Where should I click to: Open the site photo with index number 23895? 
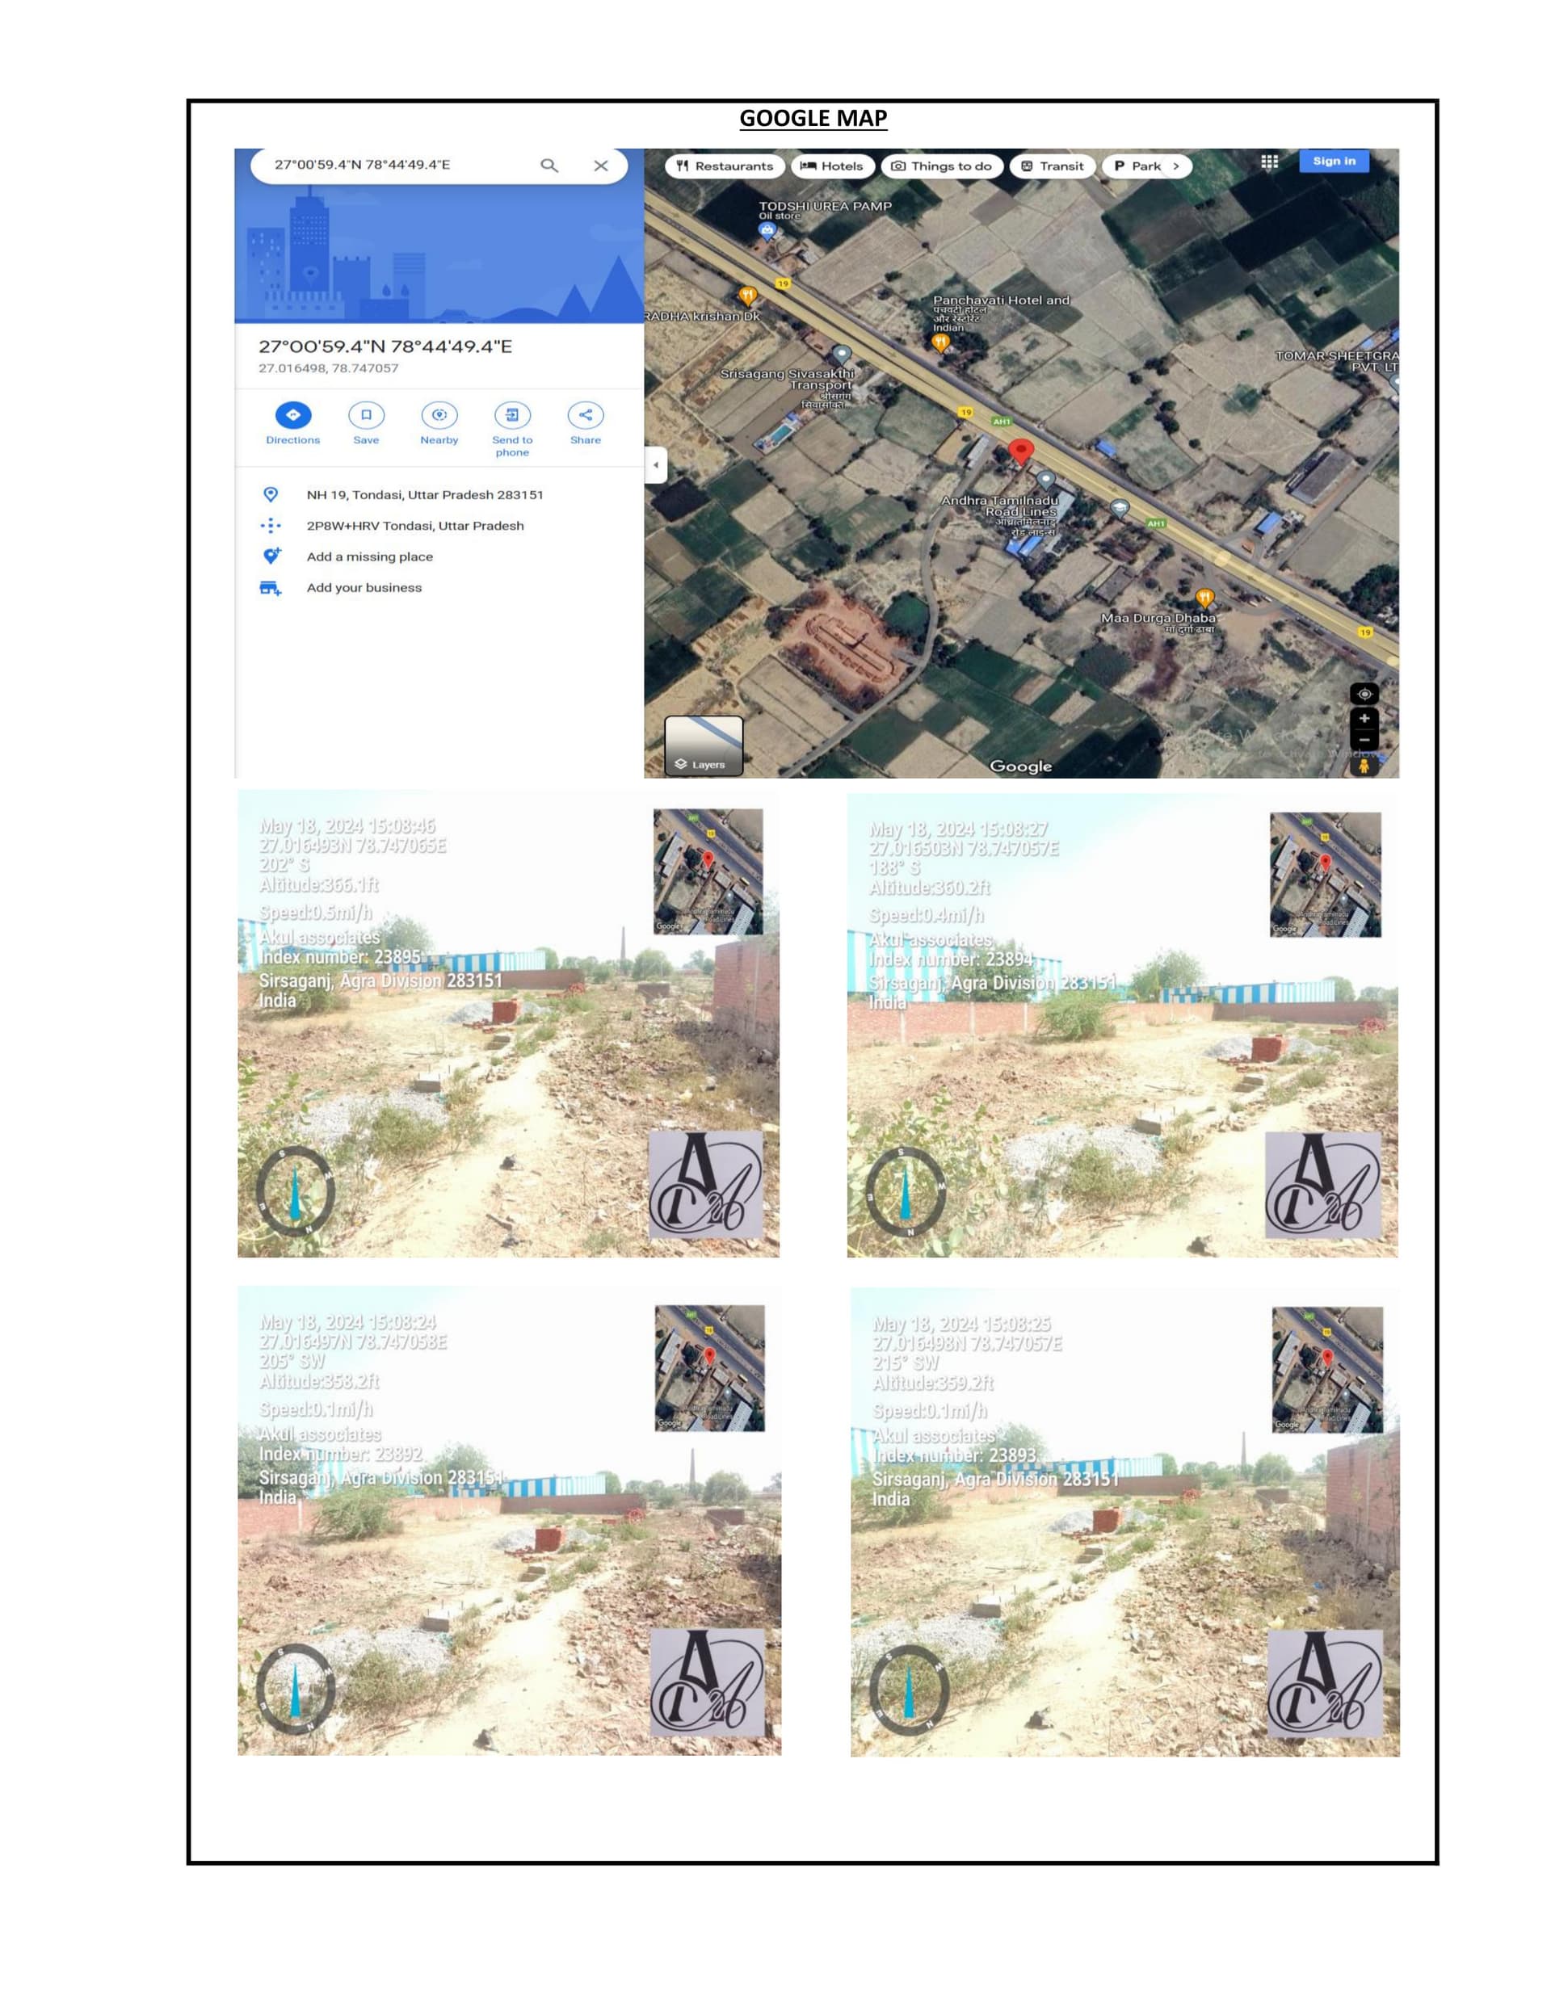point(508,1022)
